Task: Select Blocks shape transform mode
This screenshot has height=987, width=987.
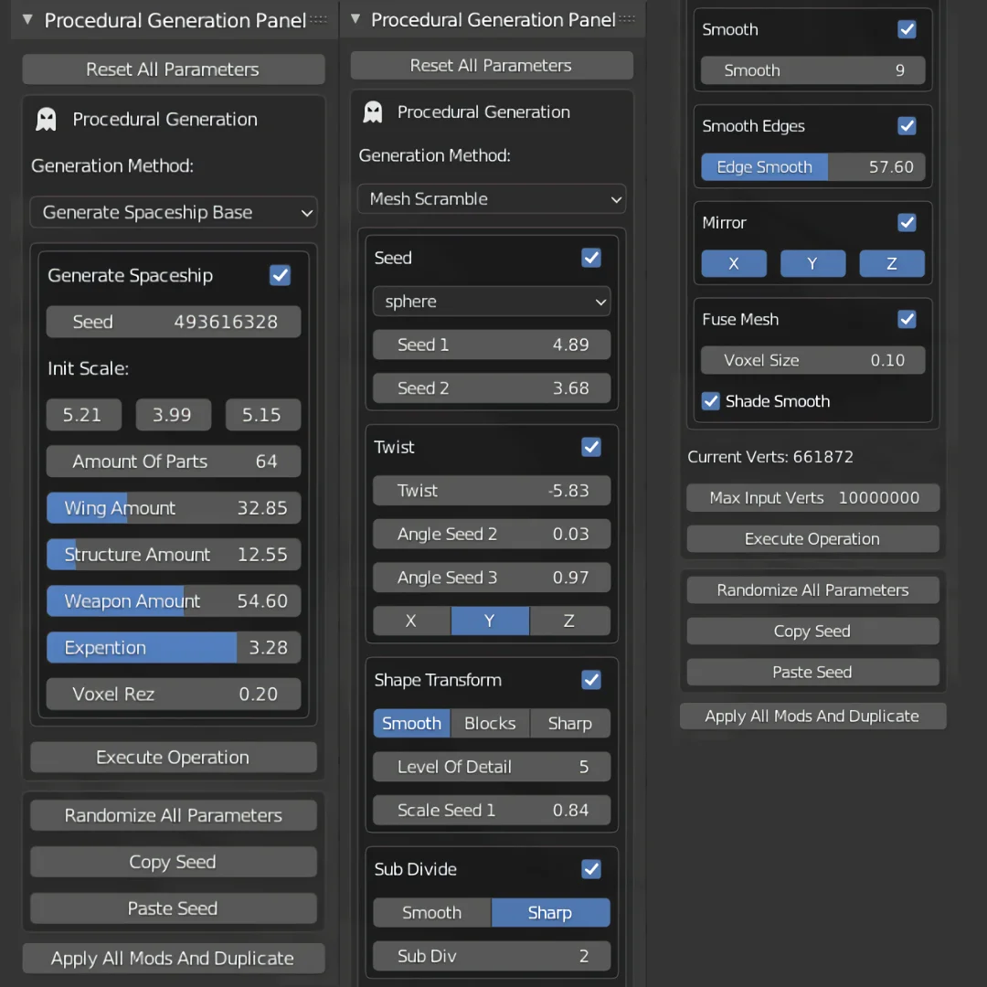Action: coord(490,723)
